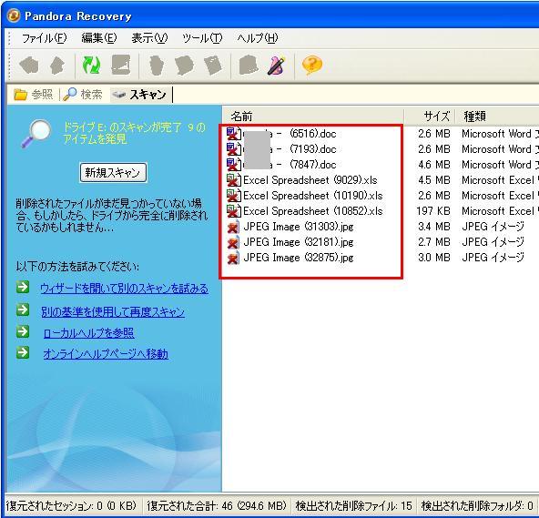Sort the list by the サイズ column header
Viewport: 539px width, 518px height.
tap(430, 117)
